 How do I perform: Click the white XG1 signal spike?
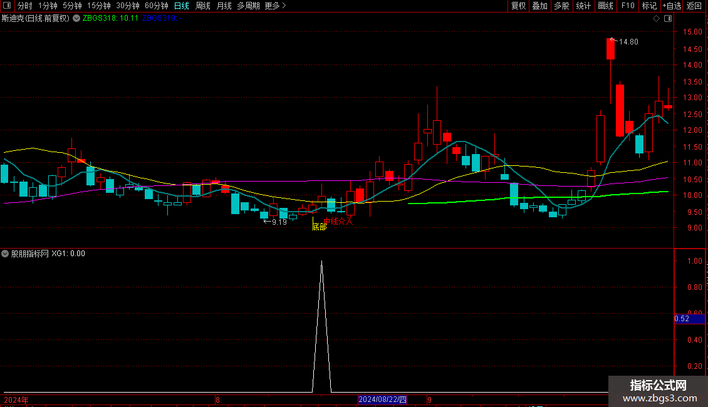tap(321, 325)
